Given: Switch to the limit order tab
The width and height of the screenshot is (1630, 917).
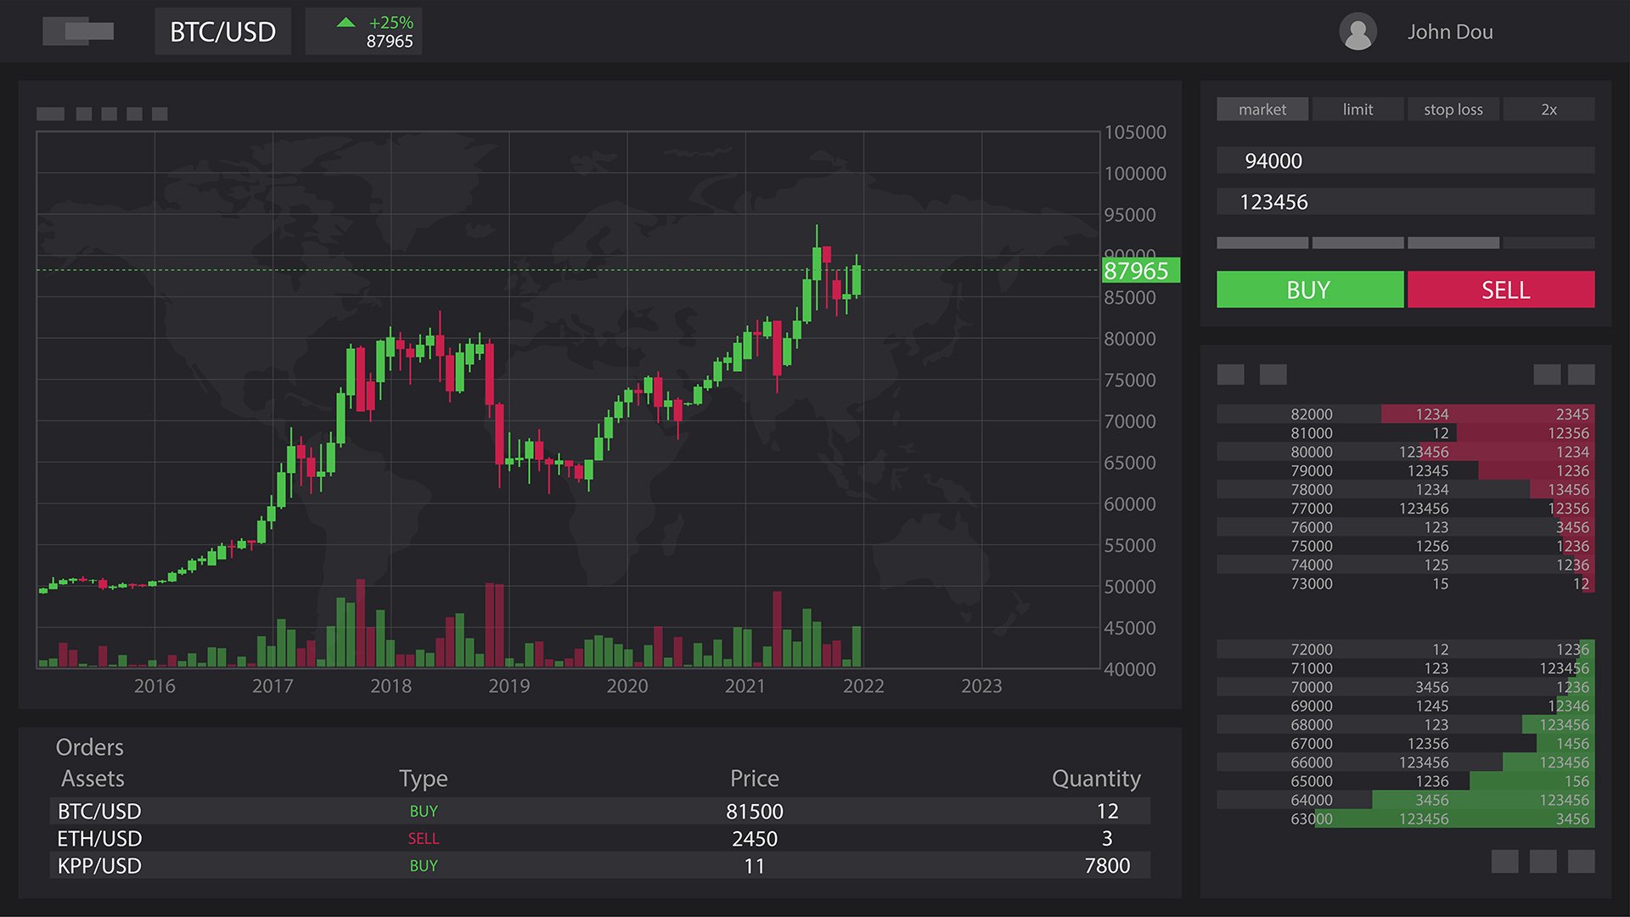Looking at the screenshot, I should tap(1357, 110).
